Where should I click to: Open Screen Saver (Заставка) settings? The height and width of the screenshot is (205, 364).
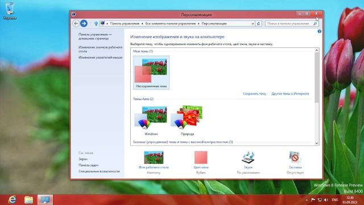295,158
